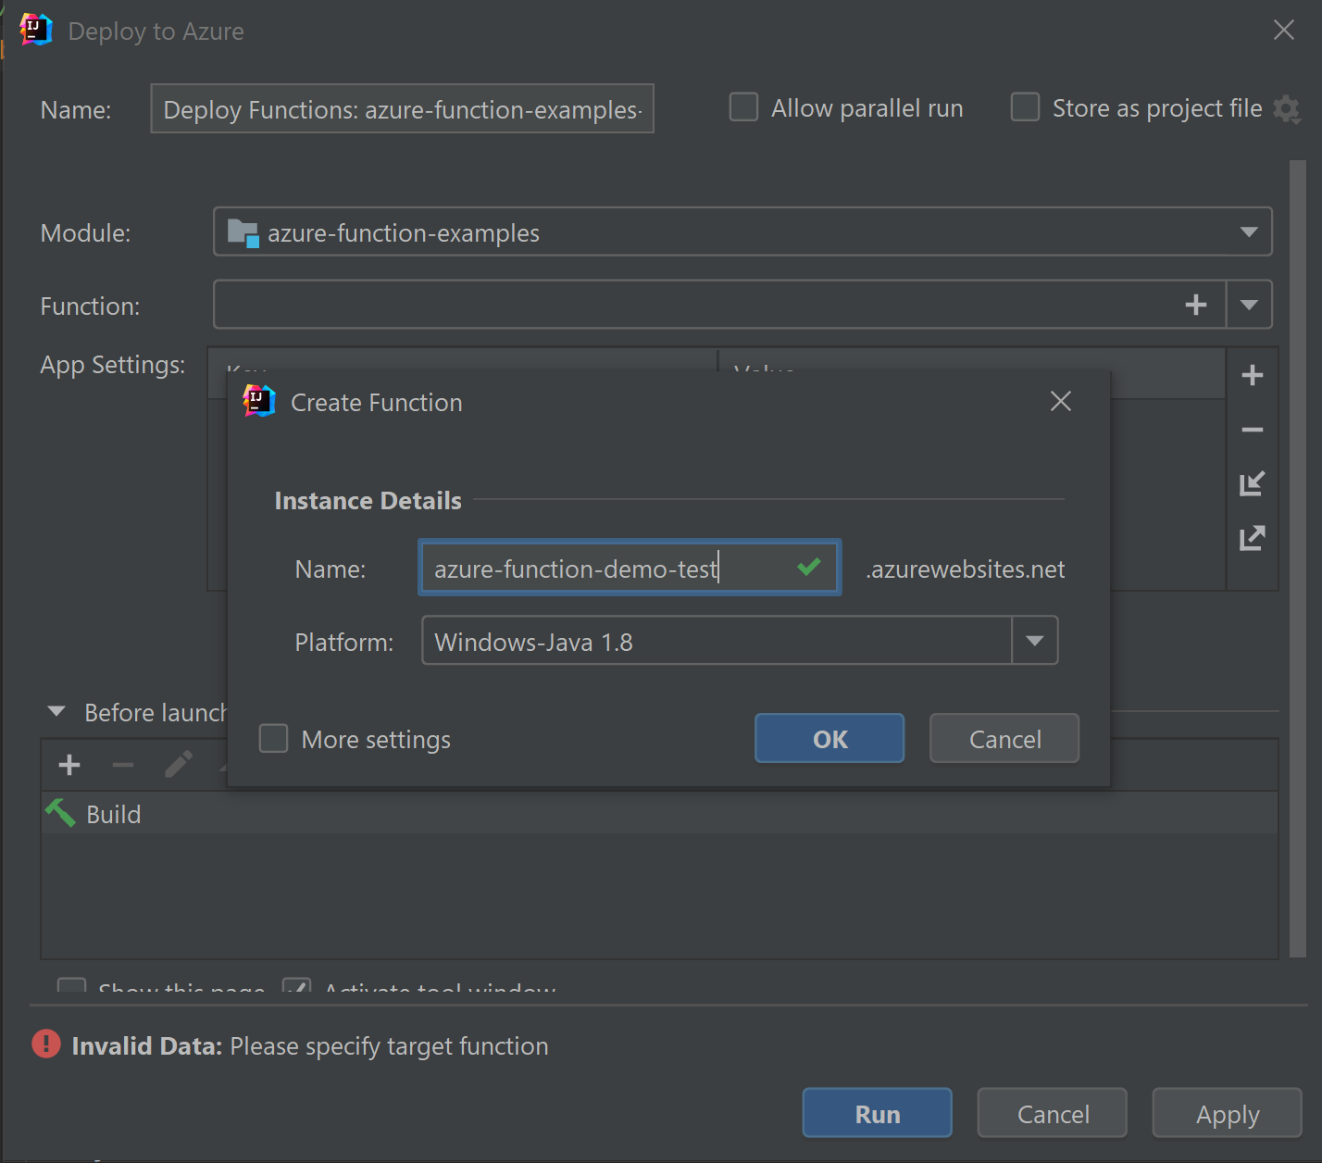Click the Run button
The width and height of the screenshot is (1322, 1163).
877,1113
